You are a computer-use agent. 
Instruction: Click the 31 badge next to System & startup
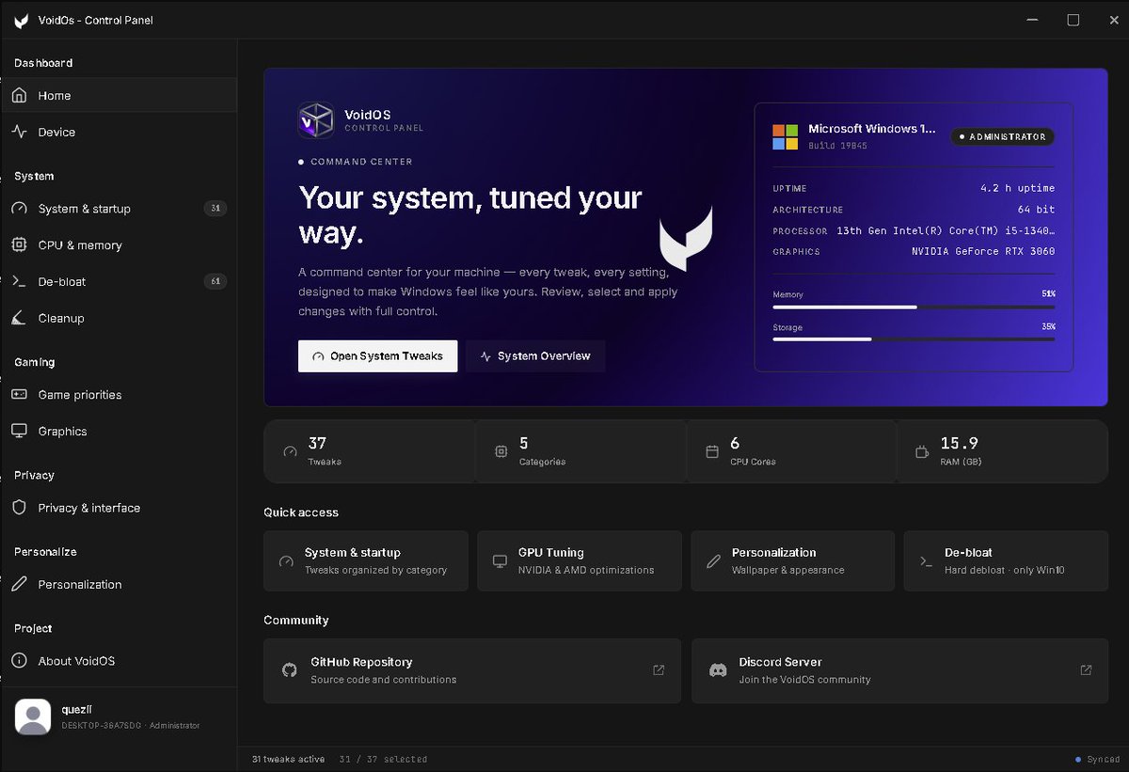pos(215,209)
